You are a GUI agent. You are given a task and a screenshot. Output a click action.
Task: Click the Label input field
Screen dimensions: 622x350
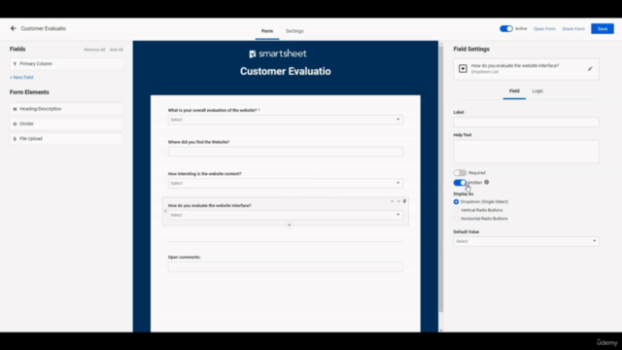[526, 122]
